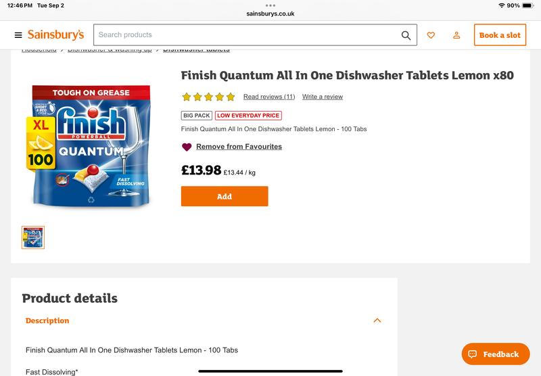
Task: Open the hamburger navigation menu
Action: [18, 35]
